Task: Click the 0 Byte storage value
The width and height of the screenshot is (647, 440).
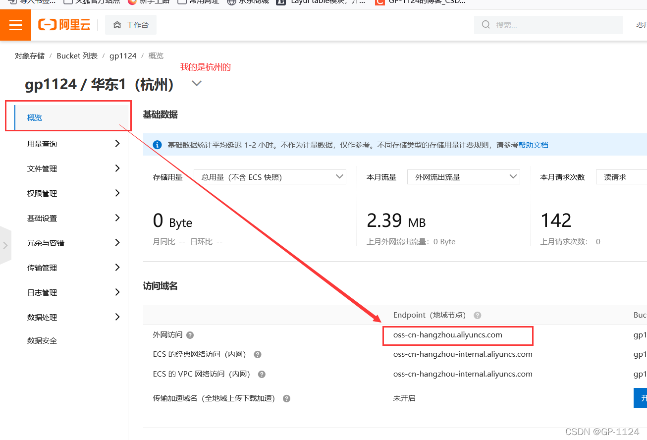Action: point(172,221)
